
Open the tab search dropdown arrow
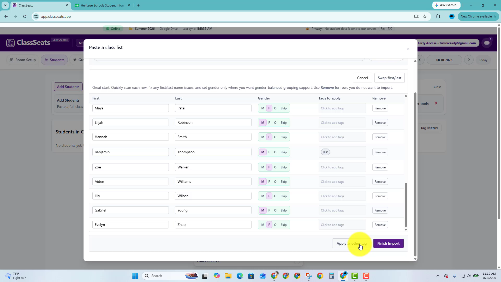click(x=5, y=5)
